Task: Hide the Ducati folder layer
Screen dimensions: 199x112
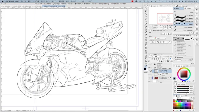Action: pyautogui.click(x=149, y=68)
